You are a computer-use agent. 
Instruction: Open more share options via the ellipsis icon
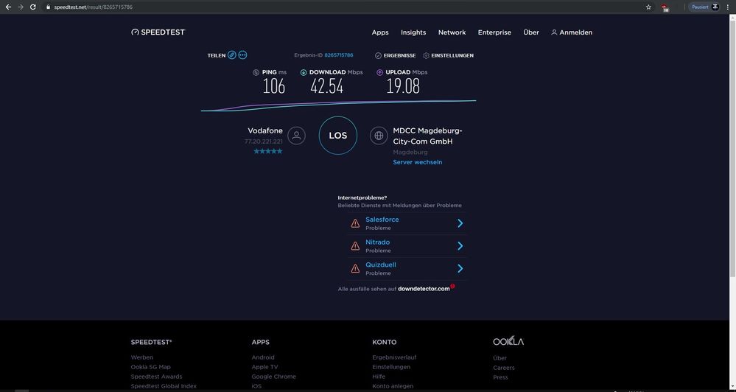(x=242, y=55)
